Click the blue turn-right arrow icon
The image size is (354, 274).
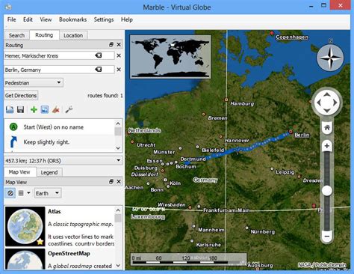[x=13, y=142]
